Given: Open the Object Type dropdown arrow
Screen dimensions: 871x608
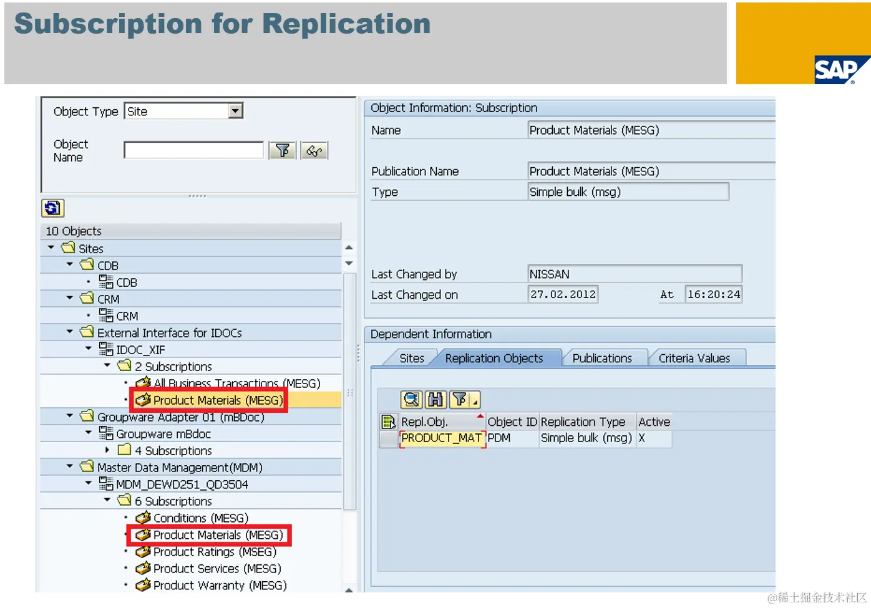Looking at the screenshot, I should (x=235, y=111).
